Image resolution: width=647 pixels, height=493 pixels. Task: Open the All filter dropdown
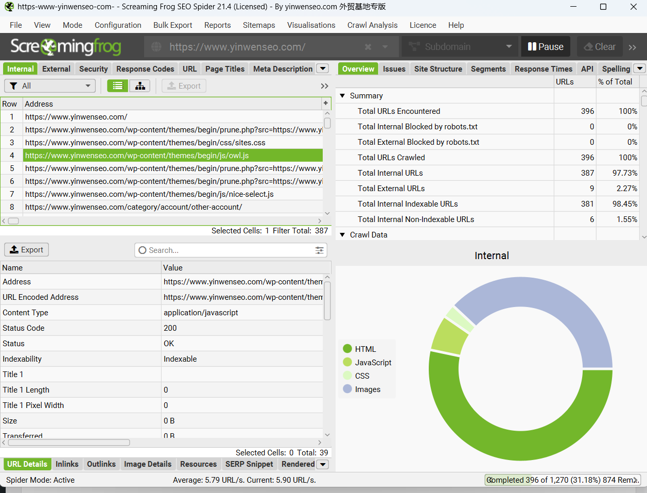[50, 86]
